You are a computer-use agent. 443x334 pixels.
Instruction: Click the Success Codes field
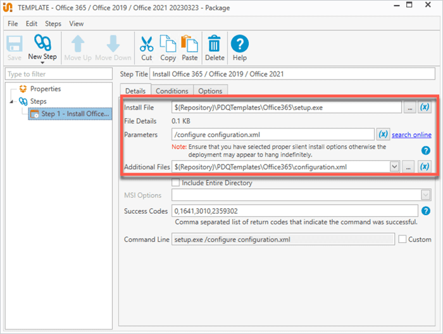(x=295, y=211)
